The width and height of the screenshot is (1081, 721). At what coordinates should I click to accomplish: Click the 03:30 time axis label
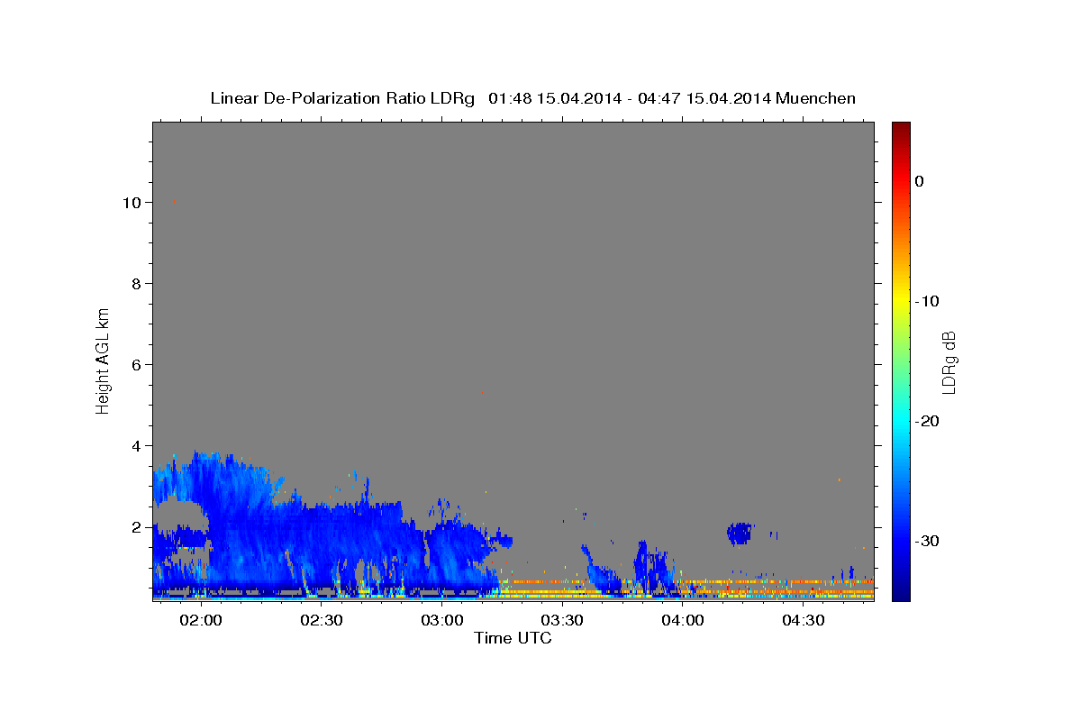[x=563, y=621]
